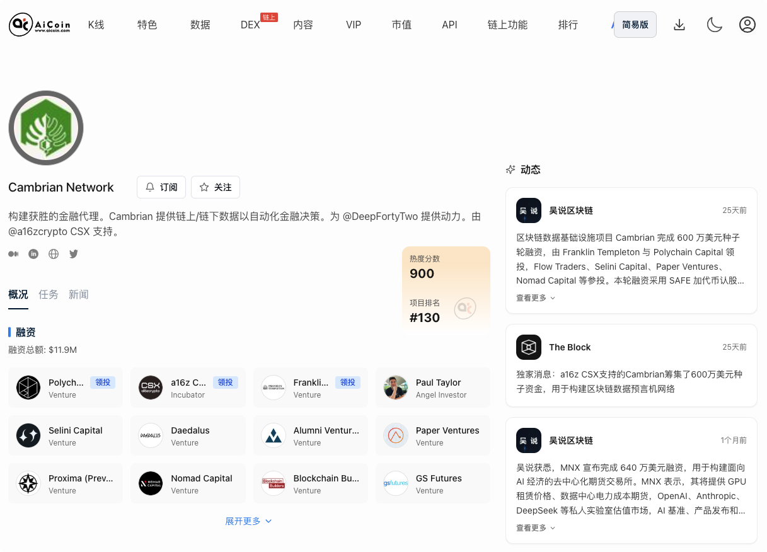Viewport: 767px width, 552px height.
Task: Switch to 简易版 simple version
Action: click(x=635, y=25)
